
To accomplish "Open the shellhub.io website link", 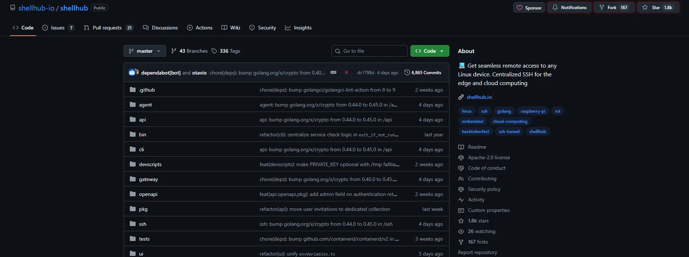I will point(479,97).
